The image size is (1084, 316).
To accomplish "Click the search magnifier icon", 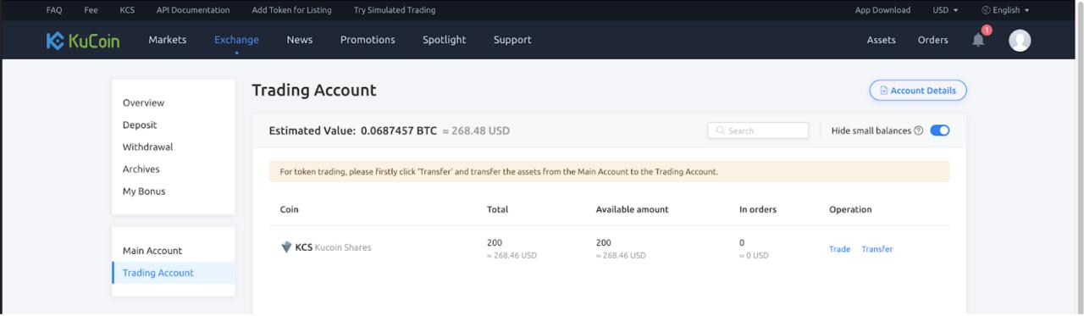I will tap(721, 130).
